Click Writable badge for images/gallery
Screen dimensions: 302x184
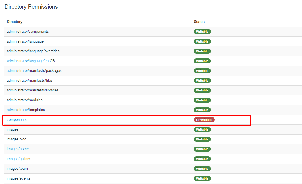click(x=202, y=159)
